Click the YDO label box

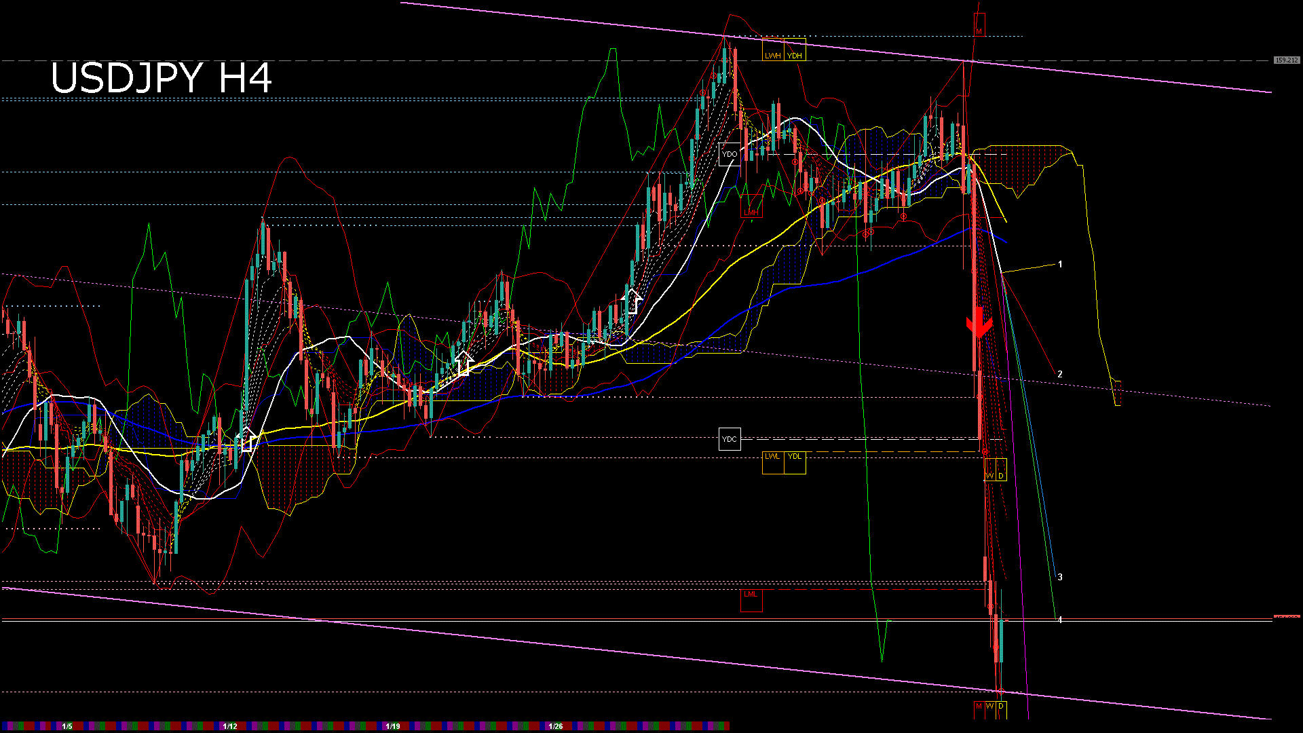click(x=730, y=154)
